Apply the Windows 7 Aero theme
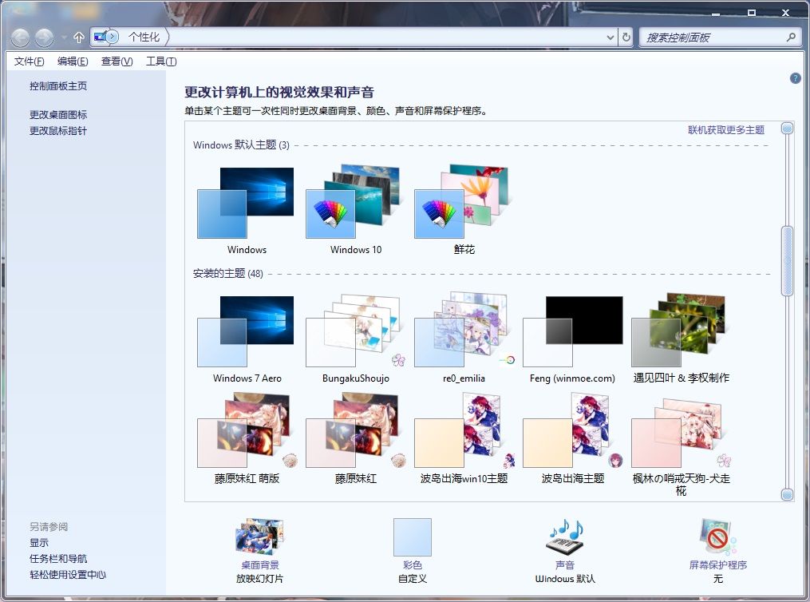The height and width of the screenshot is (602, 810). (247, 339)
